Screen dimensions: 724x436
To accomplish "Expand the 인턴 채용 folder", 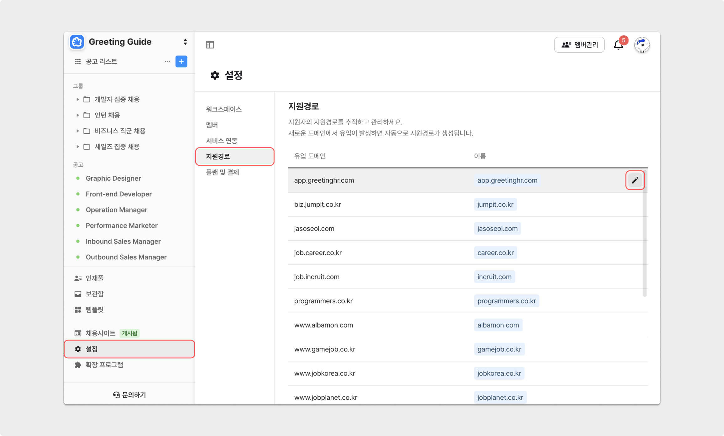I will 78,115.
